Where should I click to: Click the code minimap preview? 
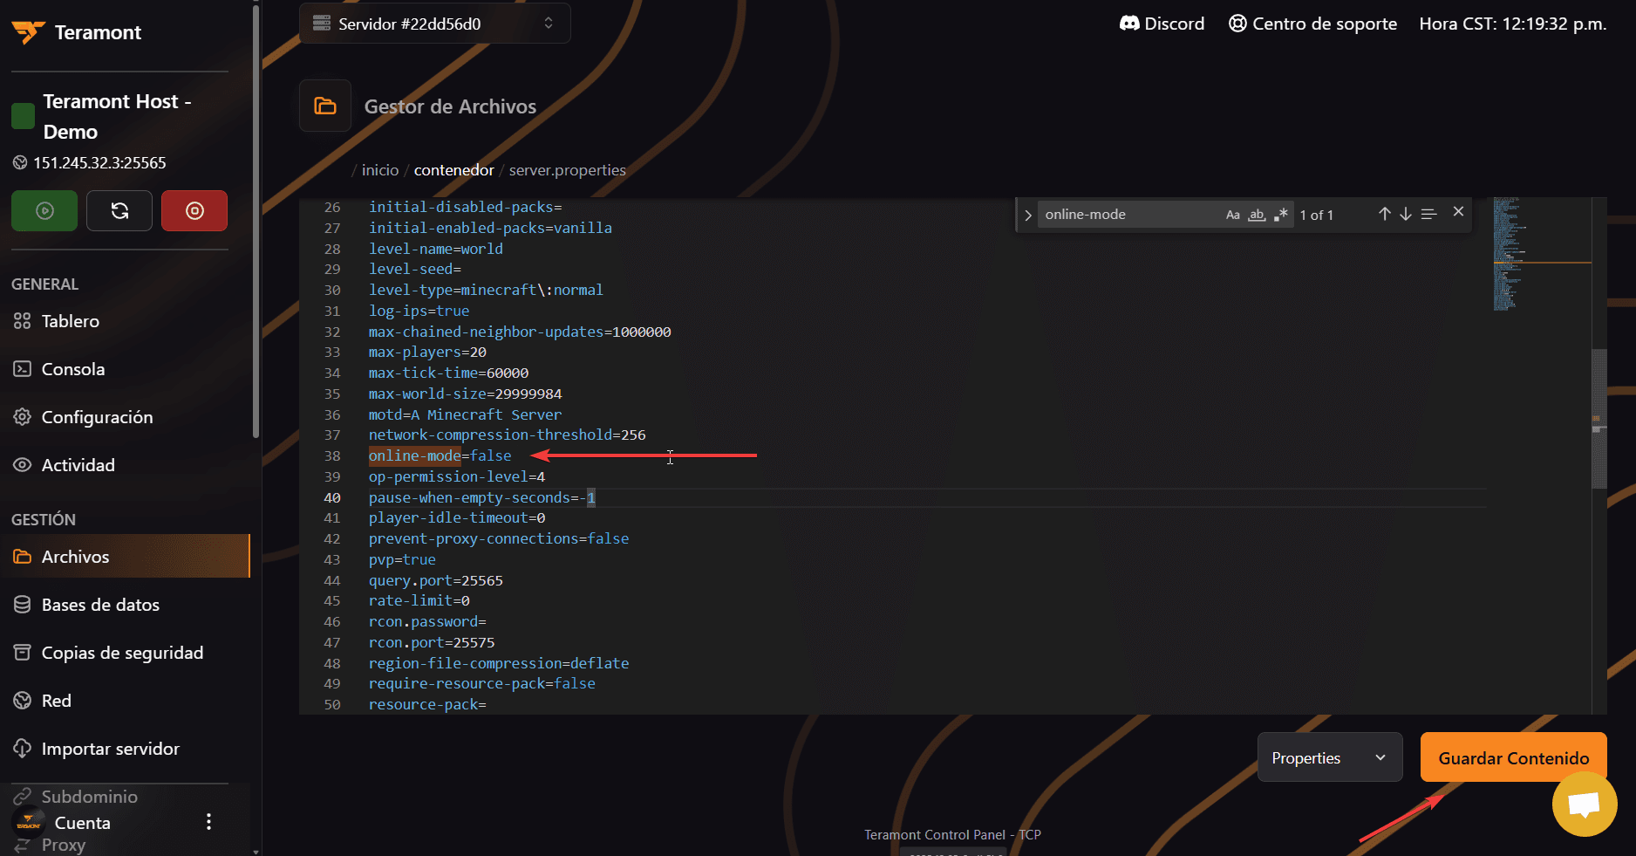tap(1542, 255)
